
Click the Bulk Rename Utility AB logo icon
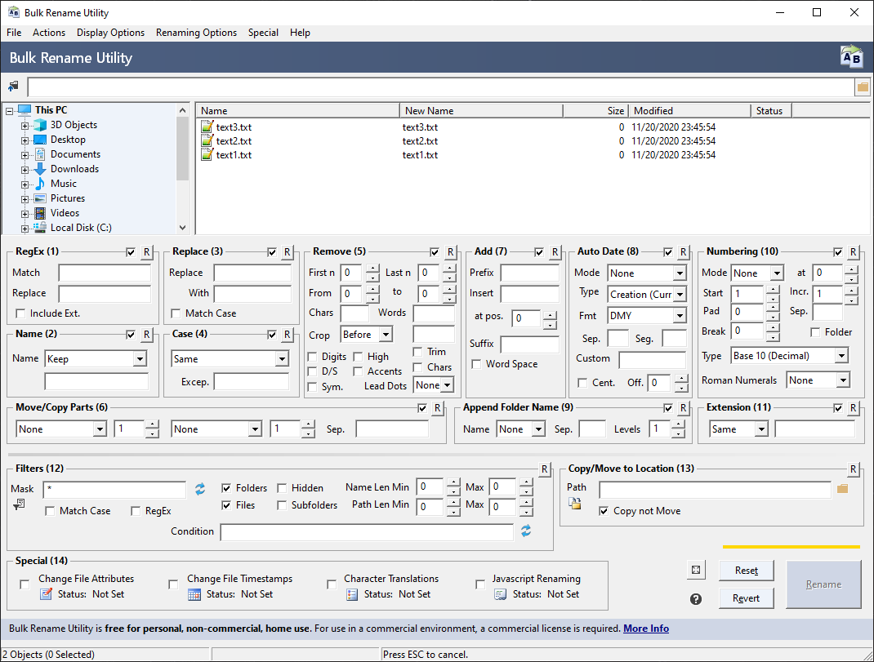click(851, 57)
